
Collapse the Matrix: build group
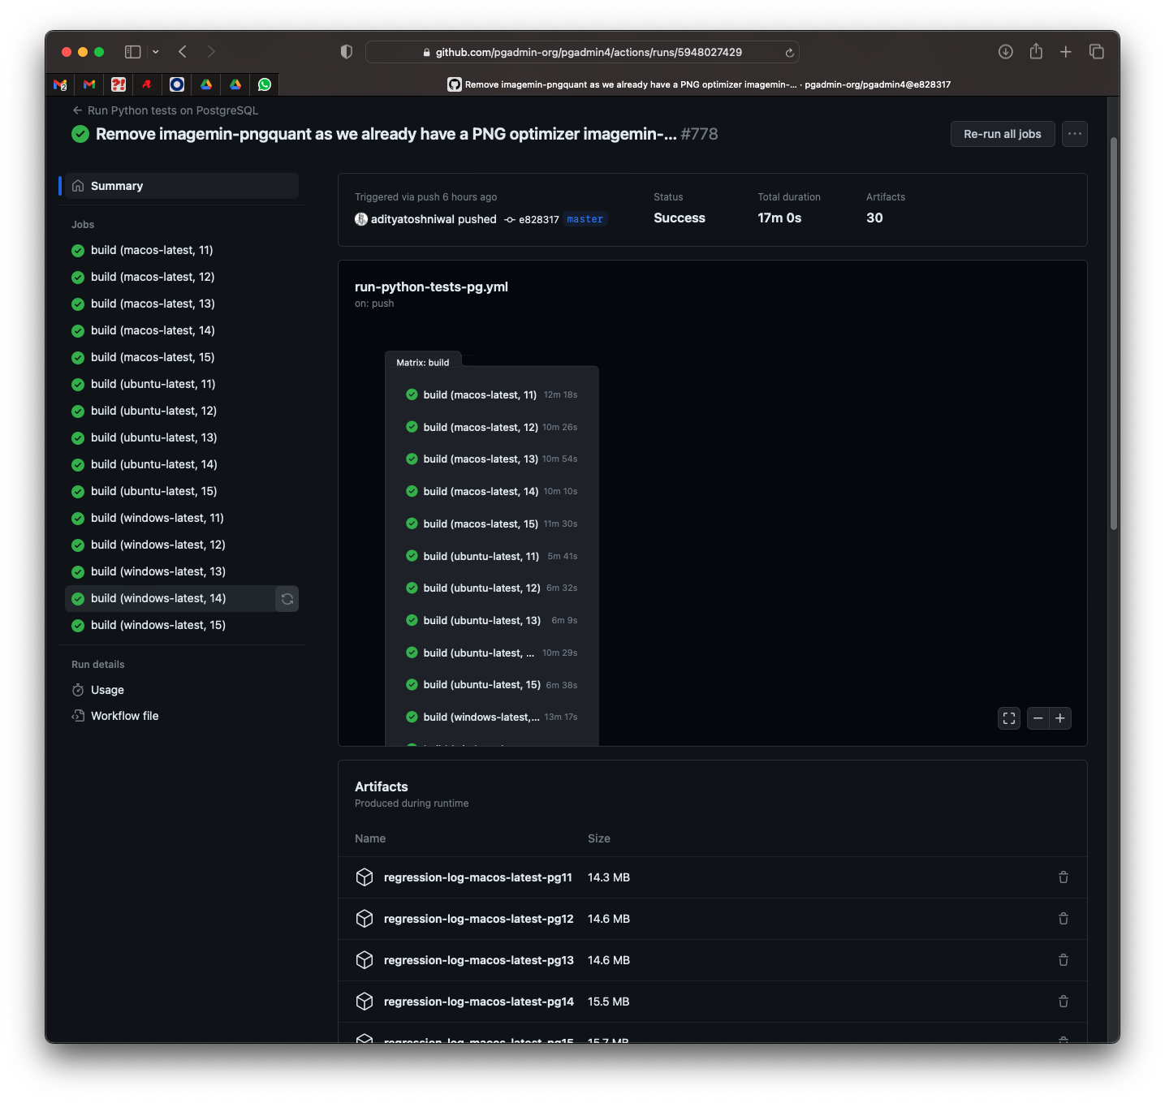point(422,362)
